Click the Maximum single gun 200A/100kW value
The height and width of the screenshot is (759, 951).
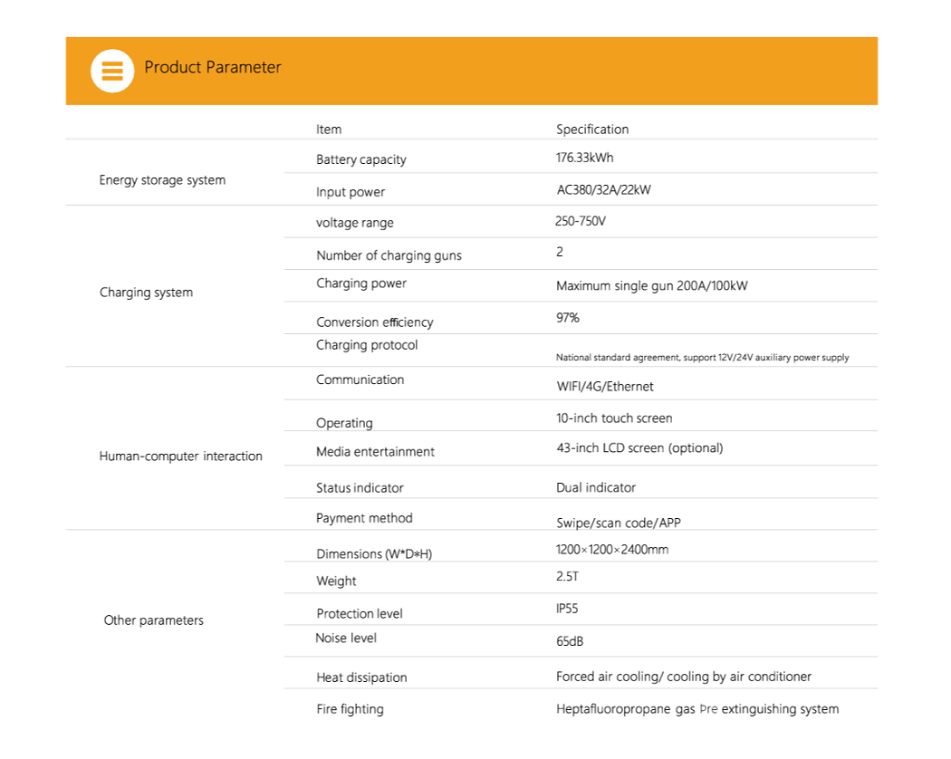(x=651, y=286)
